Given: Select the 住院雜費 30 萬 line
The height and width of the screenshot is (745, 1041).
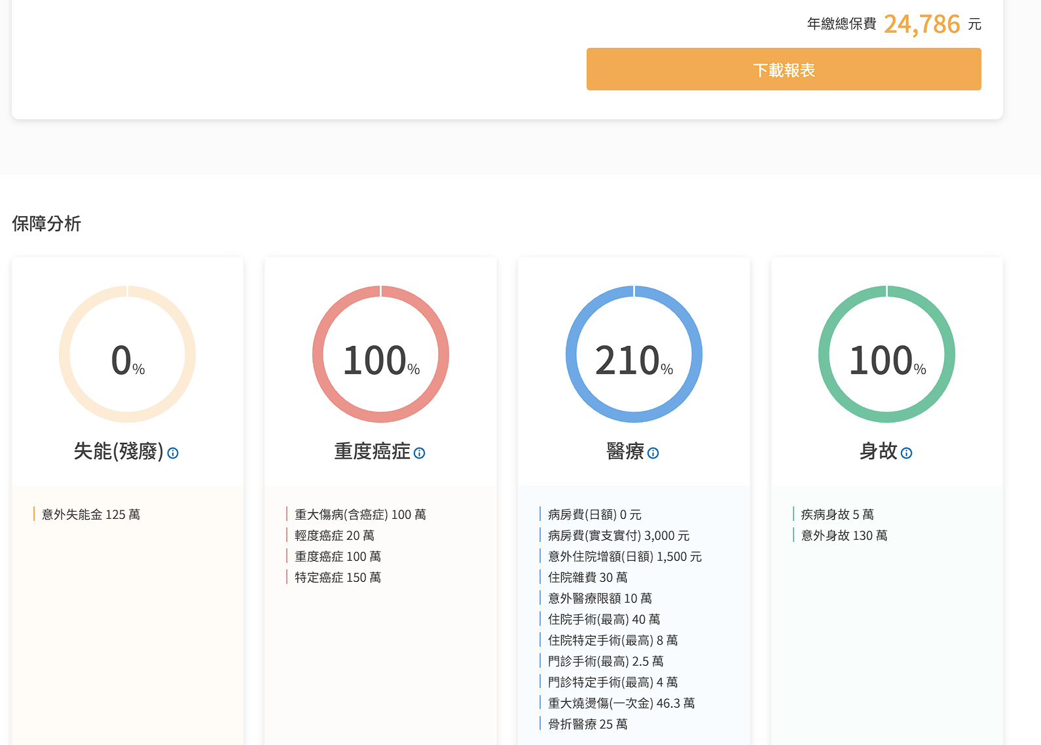Looking at the screenshot, I should click(x=587, y=577).
